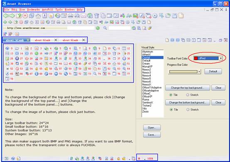Click the large Save floppy disk icon
The height and width of the screenshot is (162, 230).
(174, 16)
